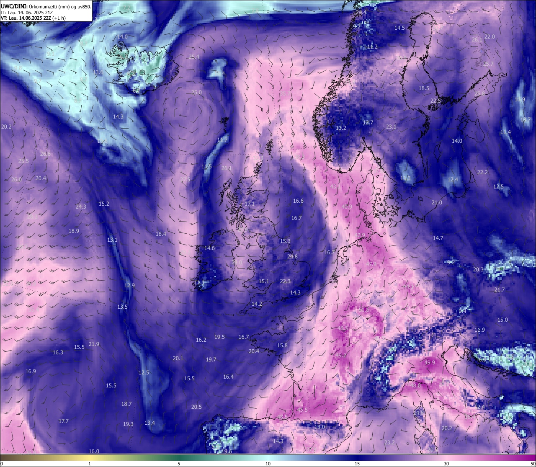Click the 12.7 value over southern Norway

point(368,123)
